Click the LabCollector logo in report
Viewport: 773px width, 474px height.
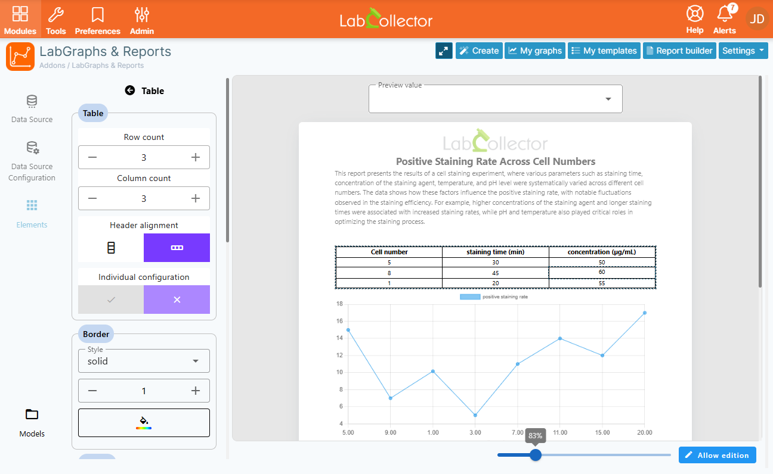click(x=495, y=142)
